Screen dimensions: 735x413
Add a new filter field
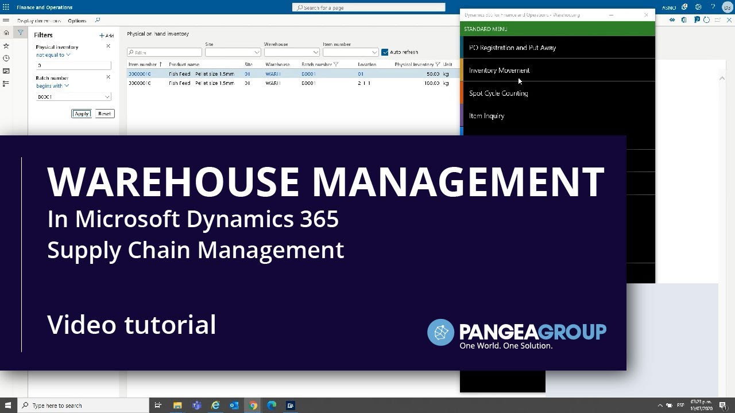click(106, 36)
